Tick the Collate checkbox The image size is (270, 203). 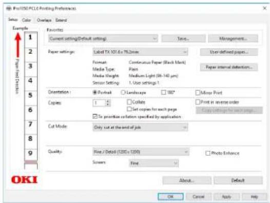tap(129, 102)
